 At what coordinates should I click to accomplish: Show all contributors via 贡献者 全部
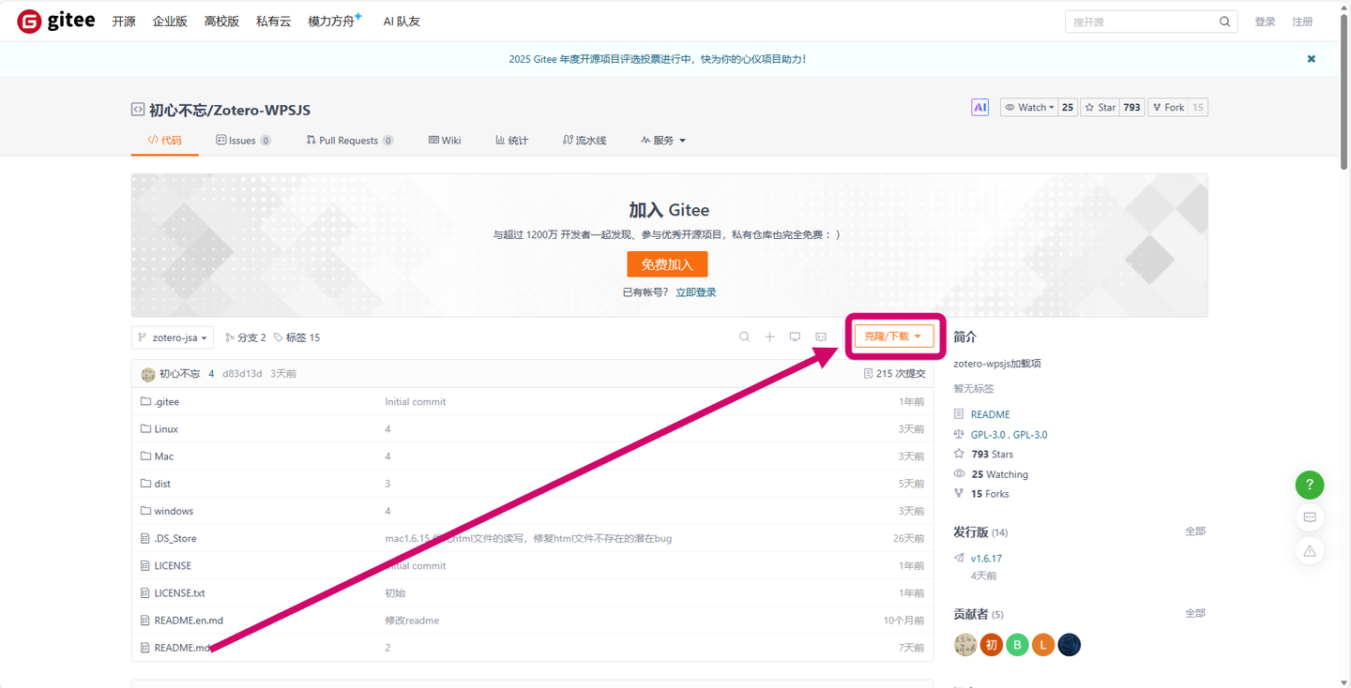(1195, 614)
